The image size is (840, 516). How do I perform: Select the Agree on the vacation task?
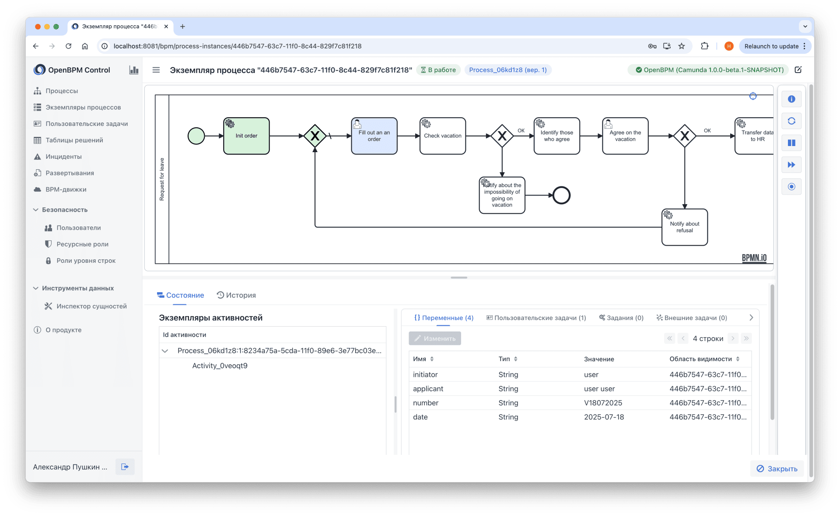point(625,136)
